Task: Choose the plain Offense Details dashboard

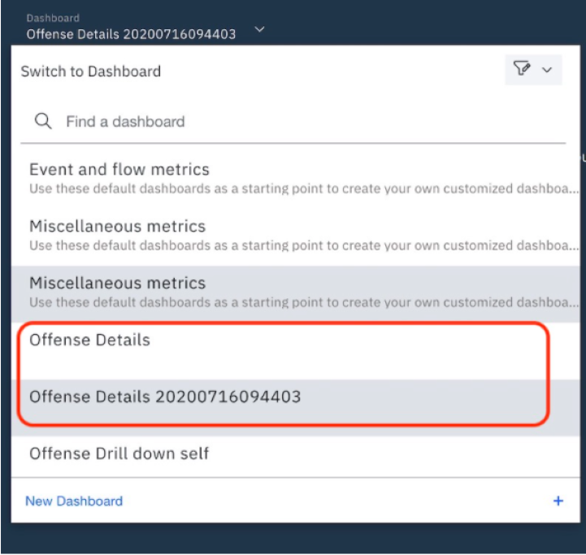Action: (89, 340)
